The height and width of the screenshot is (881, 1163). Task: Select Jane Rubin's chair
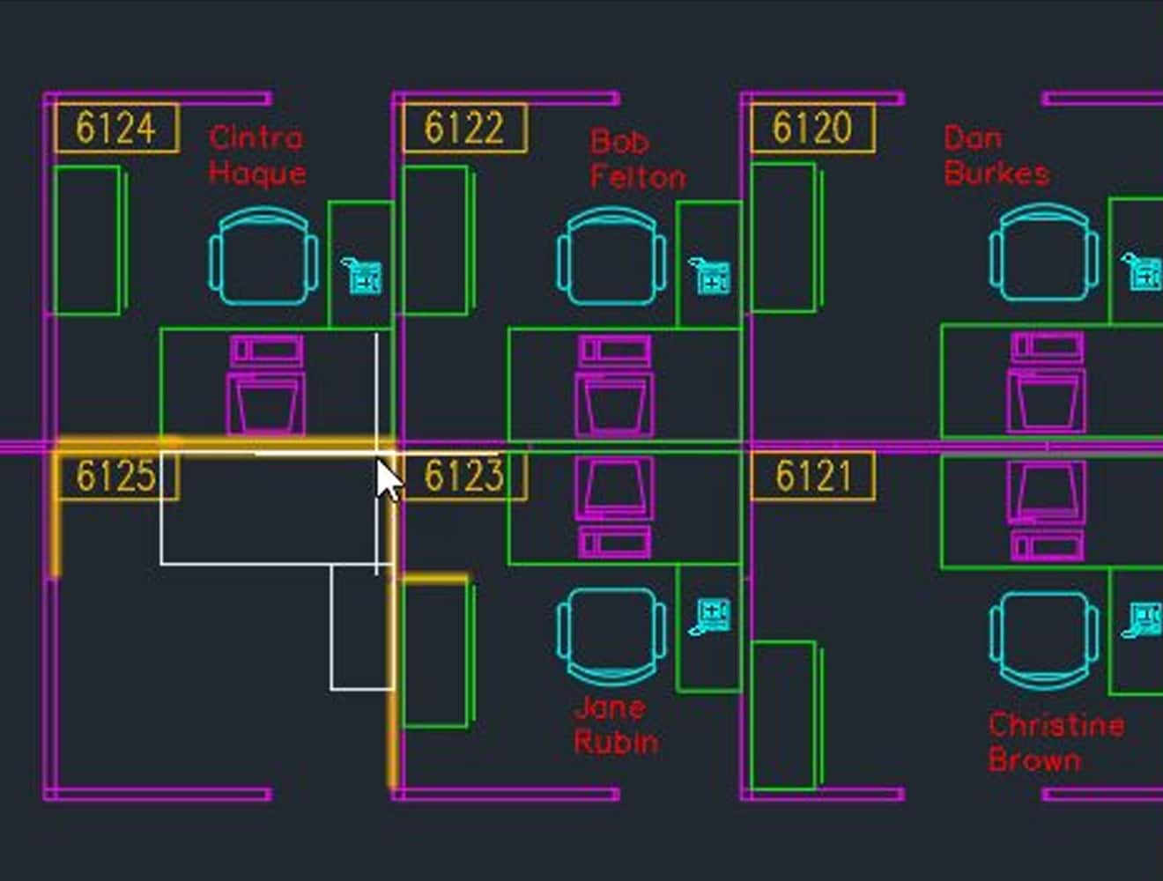[x=611, y=636]
